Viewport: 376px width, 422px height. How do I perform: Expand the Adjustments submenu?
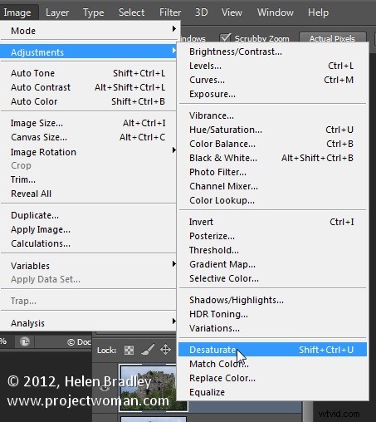coord(89,52)
